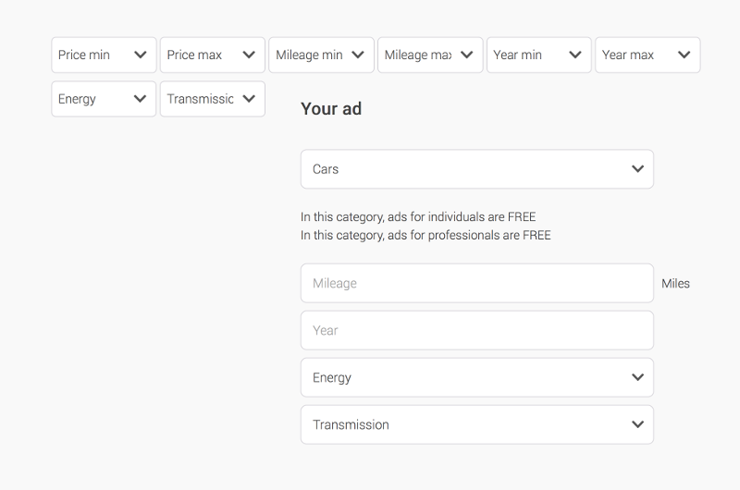Click the Year min chevron arrow
Viewport: 740px width, 490px height.
pos(575,55)
